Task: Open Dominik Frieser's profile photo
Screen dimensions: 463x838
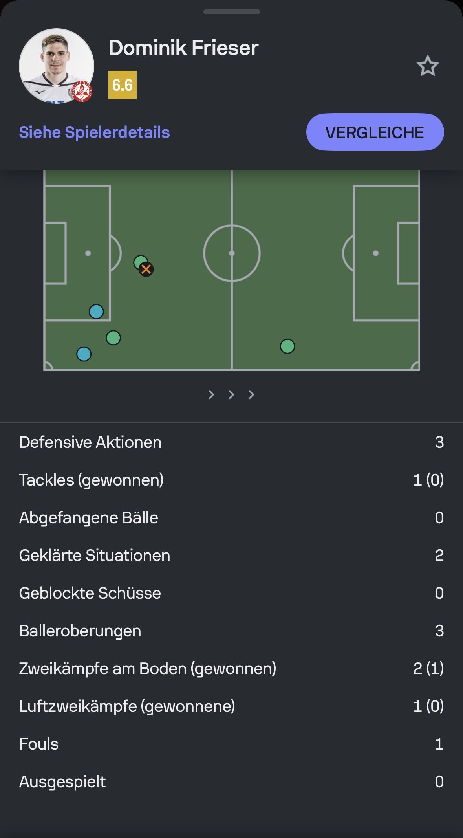Action: (x=57, y=66)
